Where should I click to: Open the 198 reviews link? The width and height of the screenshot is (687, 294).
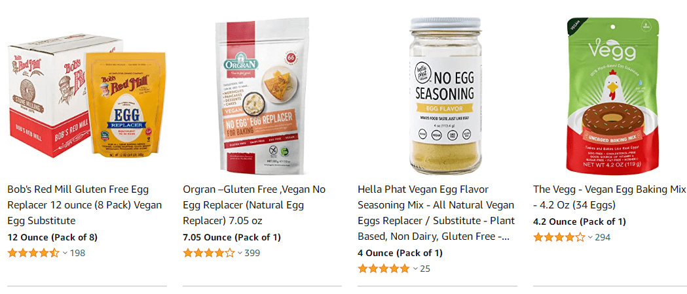click(x=77, y=253)
